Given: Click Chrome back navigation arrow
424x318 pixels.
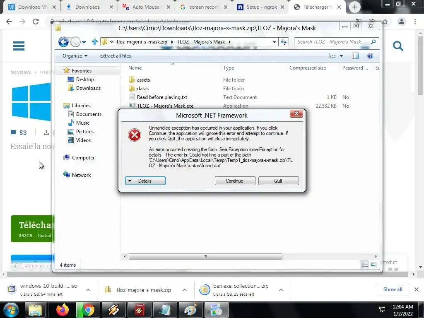Looking at the screenshot, I should 9,22.
